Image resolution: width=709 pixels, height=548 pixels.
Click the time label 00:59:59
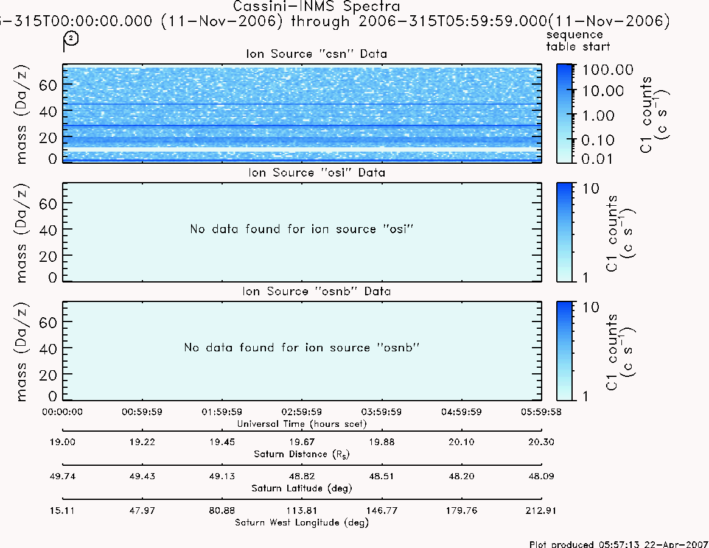pos(142,412)
